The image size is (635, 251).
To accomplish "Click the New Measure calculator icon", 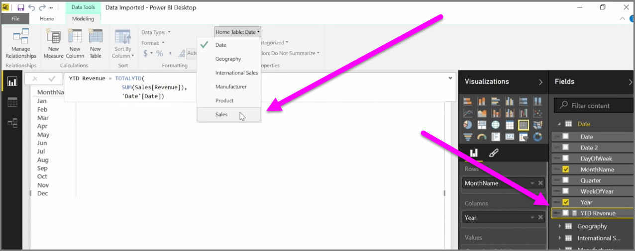I will click(x=53, y=36).
